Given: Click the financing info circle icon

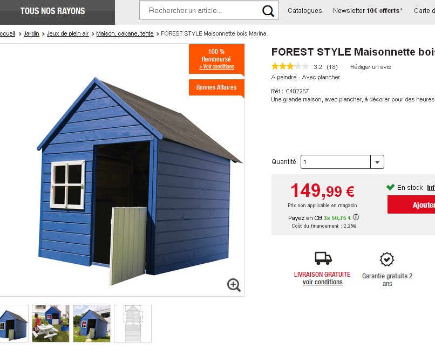Looking at the screenshot, I should (x=356, y=217).
